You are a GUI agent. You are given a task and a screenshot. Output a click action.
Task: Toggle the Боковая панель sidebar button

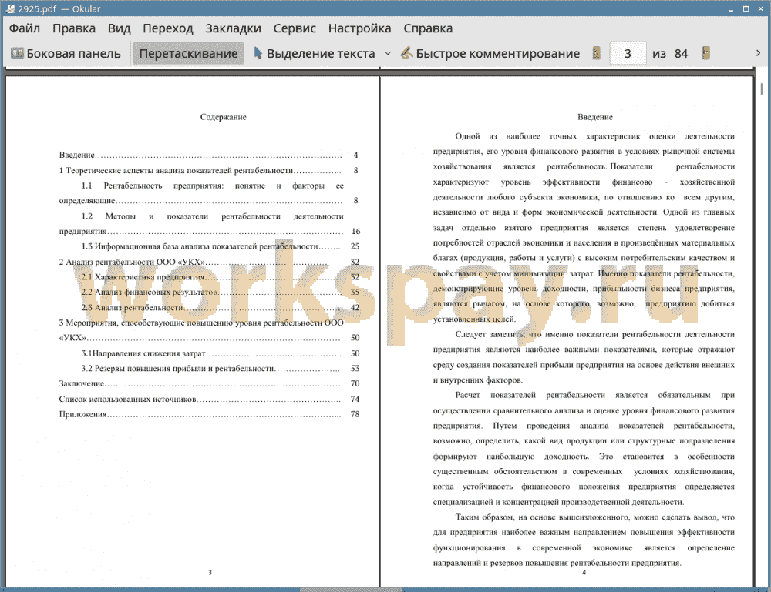click(66, 54)
